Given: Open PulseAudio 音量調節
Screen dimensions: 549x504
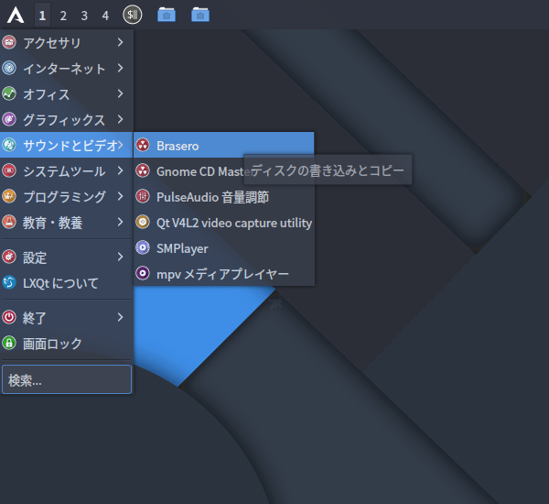Looking at the screenshot, I should tap(224, 196).
